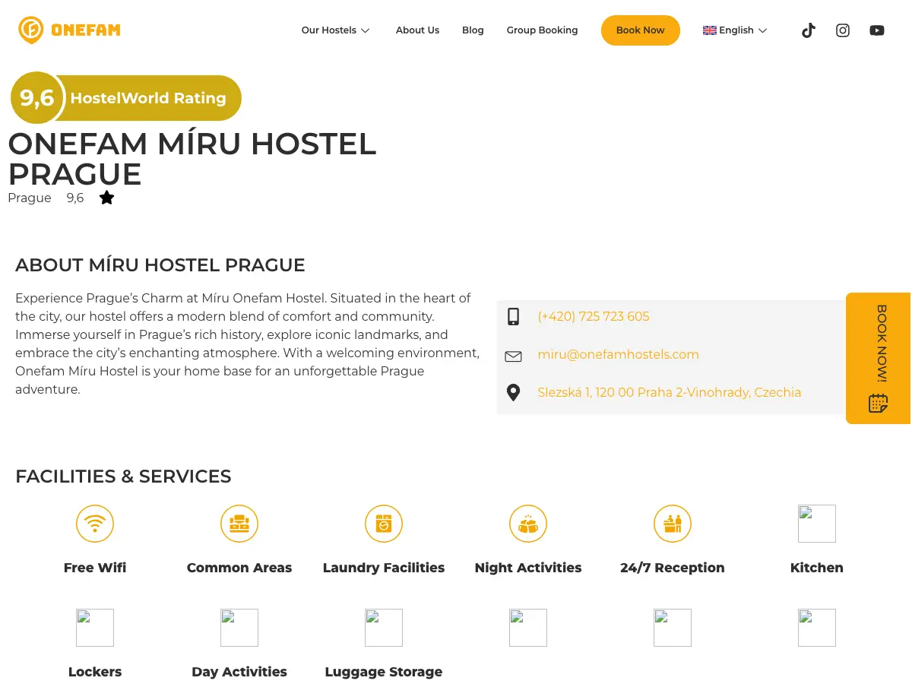
Task: Click the About Míru Hostel Prague heading
Action: point(160,265)
